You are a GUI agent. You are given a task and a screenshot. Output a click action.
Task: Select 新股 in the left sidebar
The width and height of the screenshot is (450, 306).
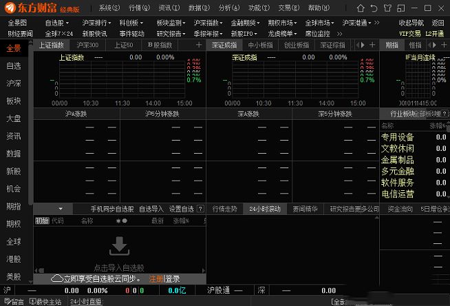point(14,171)
